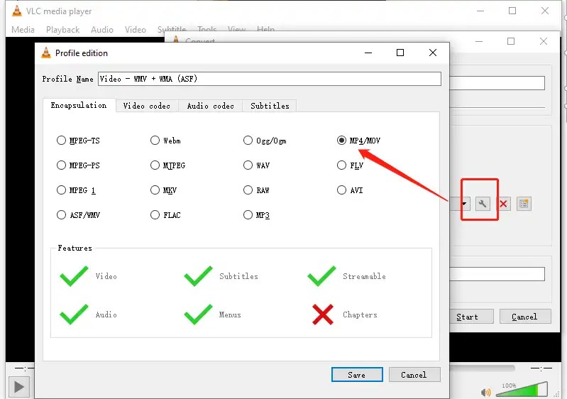Viewport: 567px width, 399px height.
Task: Click destination file field in Convert window
Action: 497,274
